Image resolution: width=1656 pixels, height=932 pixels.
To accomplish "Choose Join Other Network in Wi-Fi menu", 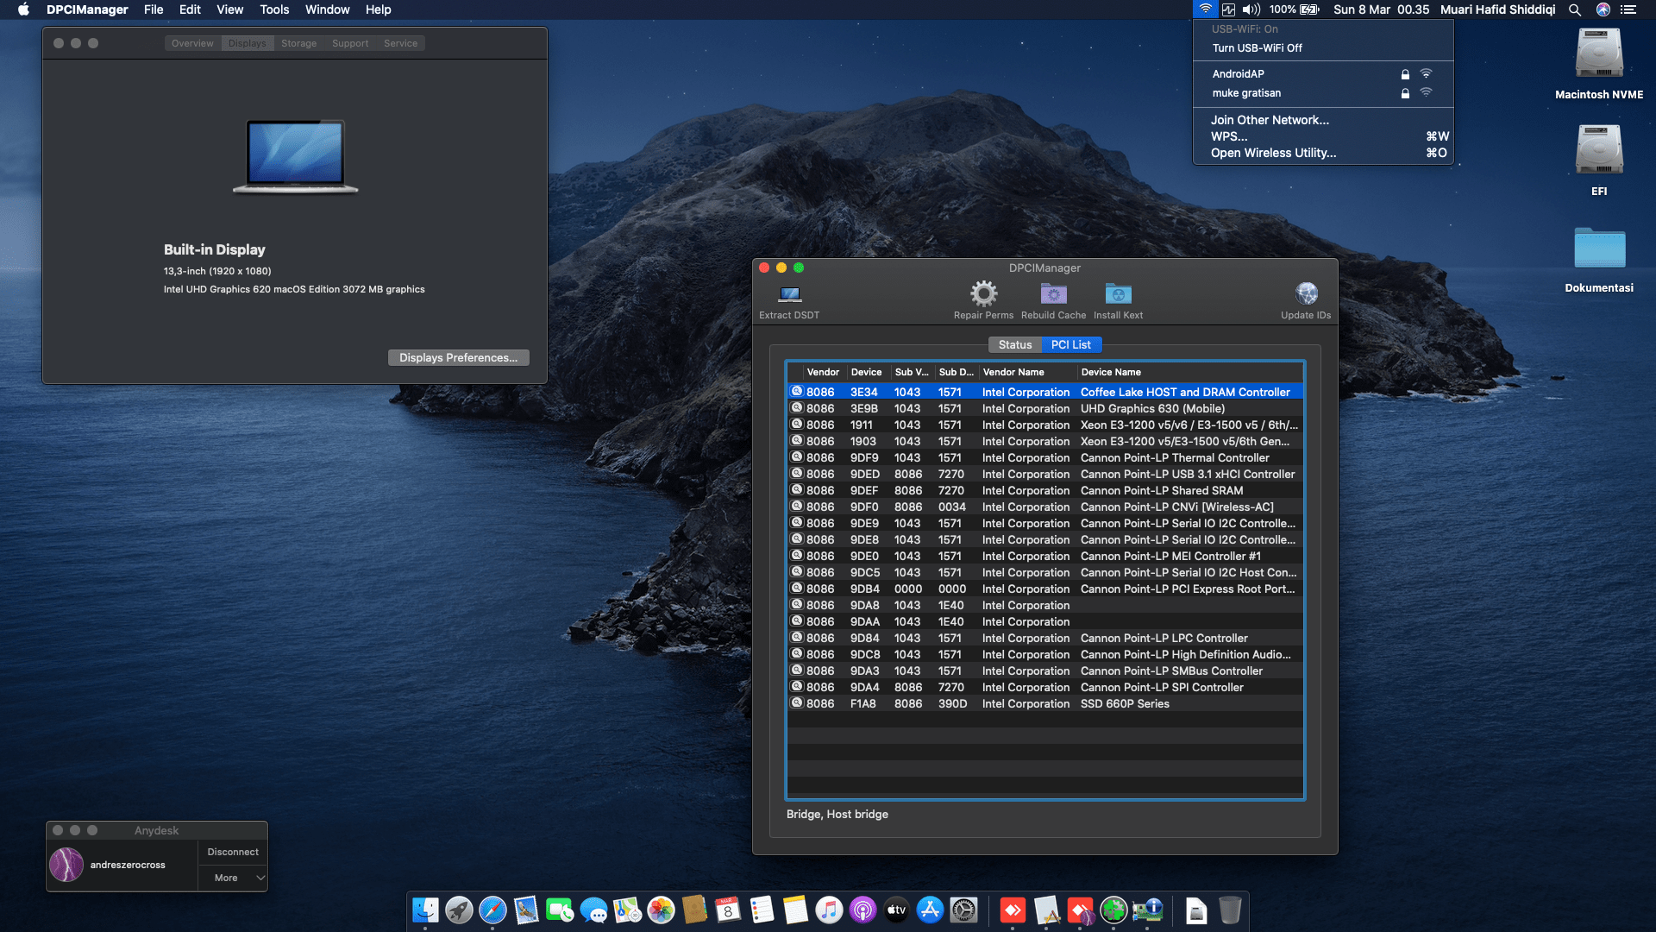I will click(x=1269, y=119).
